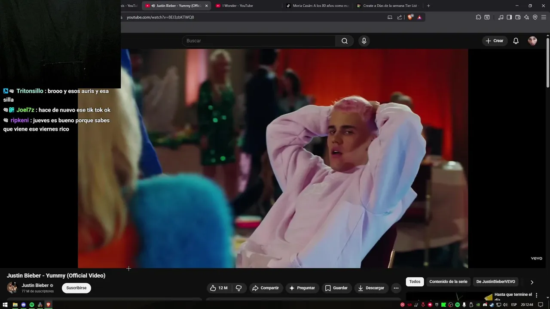
Task: Click the share page icon in address bar
Action: [x=400, y=17]
